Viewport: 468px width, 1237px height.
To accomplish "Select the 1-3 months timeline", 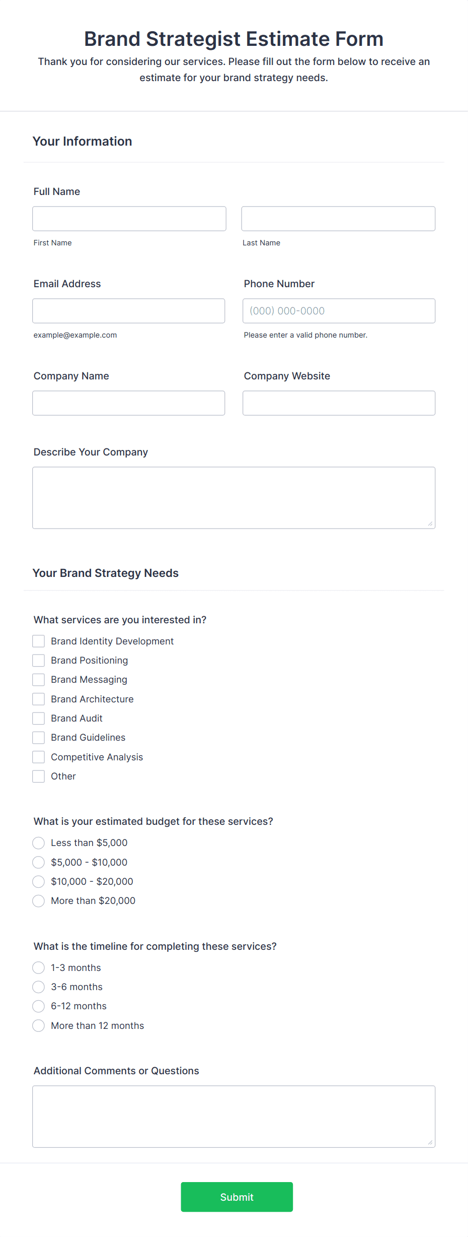I will pyautogui.click(x=39, y=967).
